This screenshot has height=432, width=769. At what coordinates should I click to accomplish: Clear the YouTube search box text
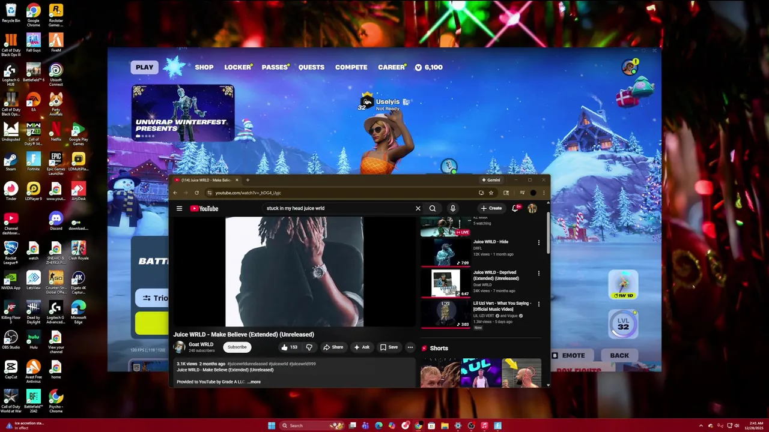coord(418,208)
